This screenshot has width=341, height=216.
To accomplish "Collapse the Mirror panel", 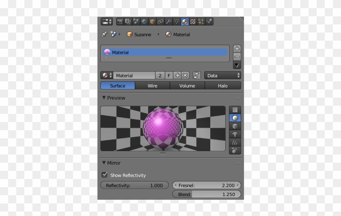I will click(x=104, y=163).
